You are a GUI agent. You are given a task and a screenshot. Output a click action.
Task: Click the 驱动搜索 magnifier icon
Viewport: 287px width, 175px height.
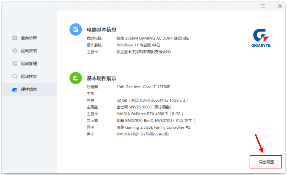[x=15, y=76]
